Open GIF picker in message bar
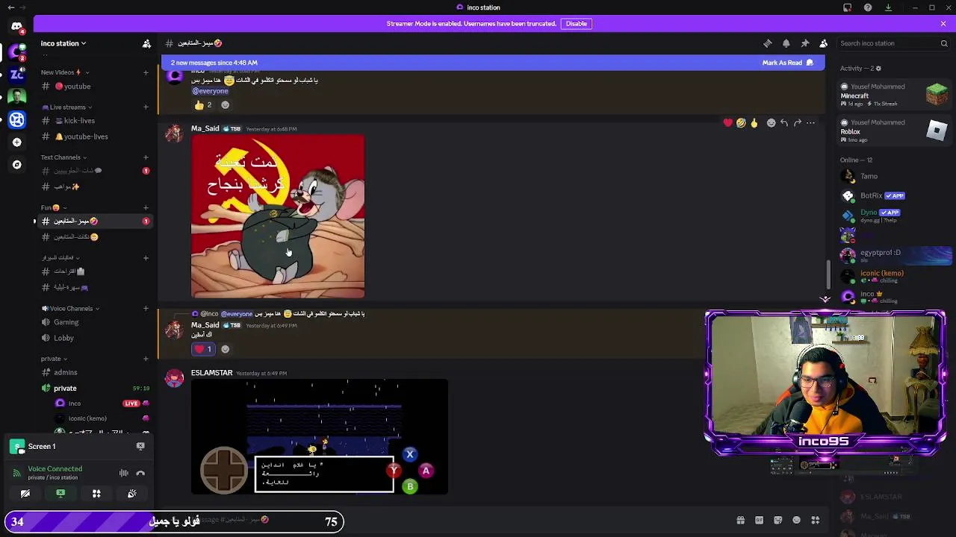The image size is (956, 537). [759, 521]
